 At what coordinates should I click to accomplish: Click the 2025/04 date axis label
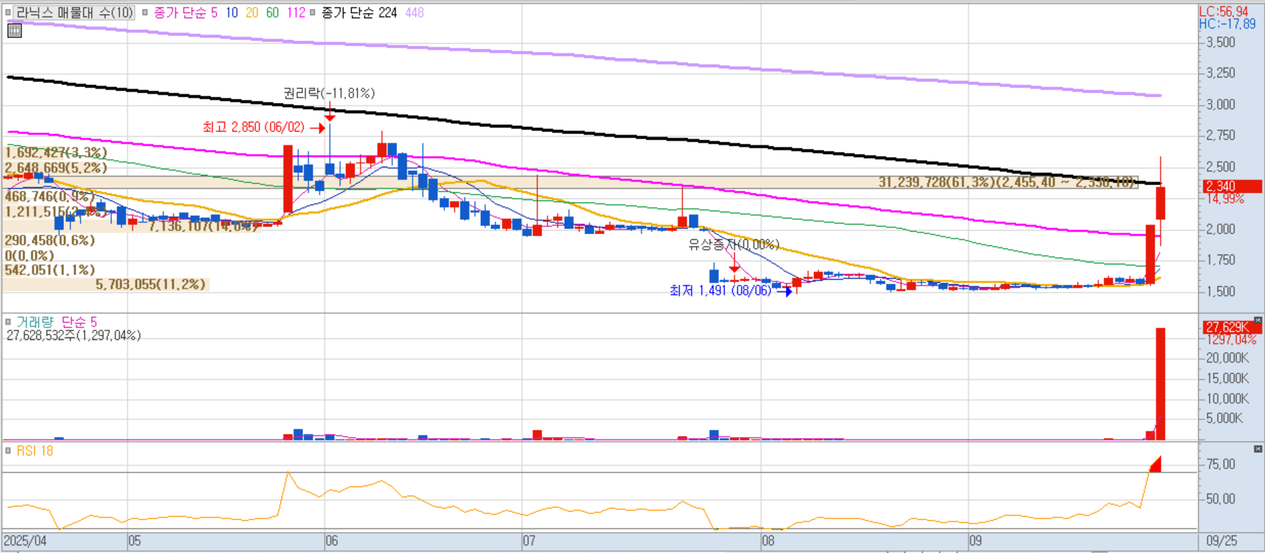[x=25, y=541]
